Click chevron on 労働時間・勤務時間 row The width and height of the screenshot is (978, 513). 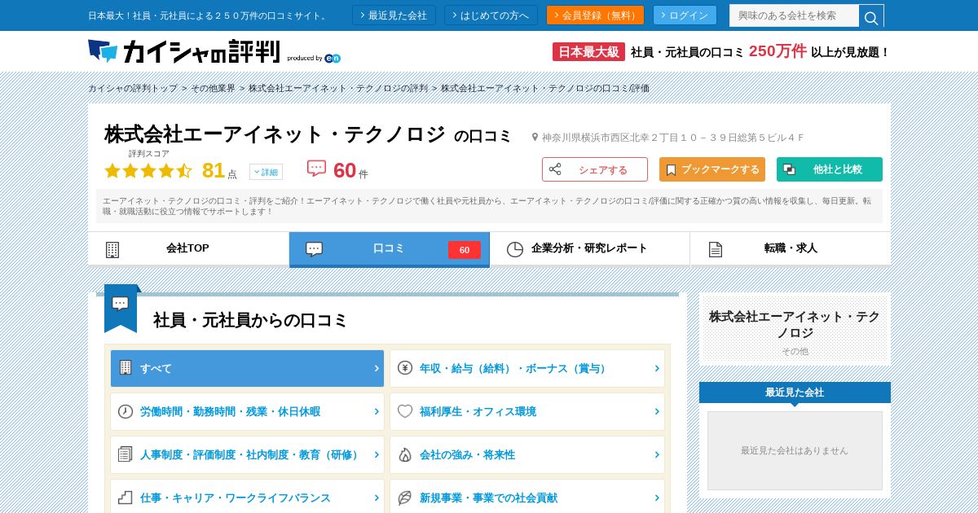tap(377, 411)
